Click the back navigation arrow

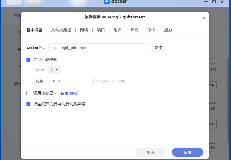[10, 2]
